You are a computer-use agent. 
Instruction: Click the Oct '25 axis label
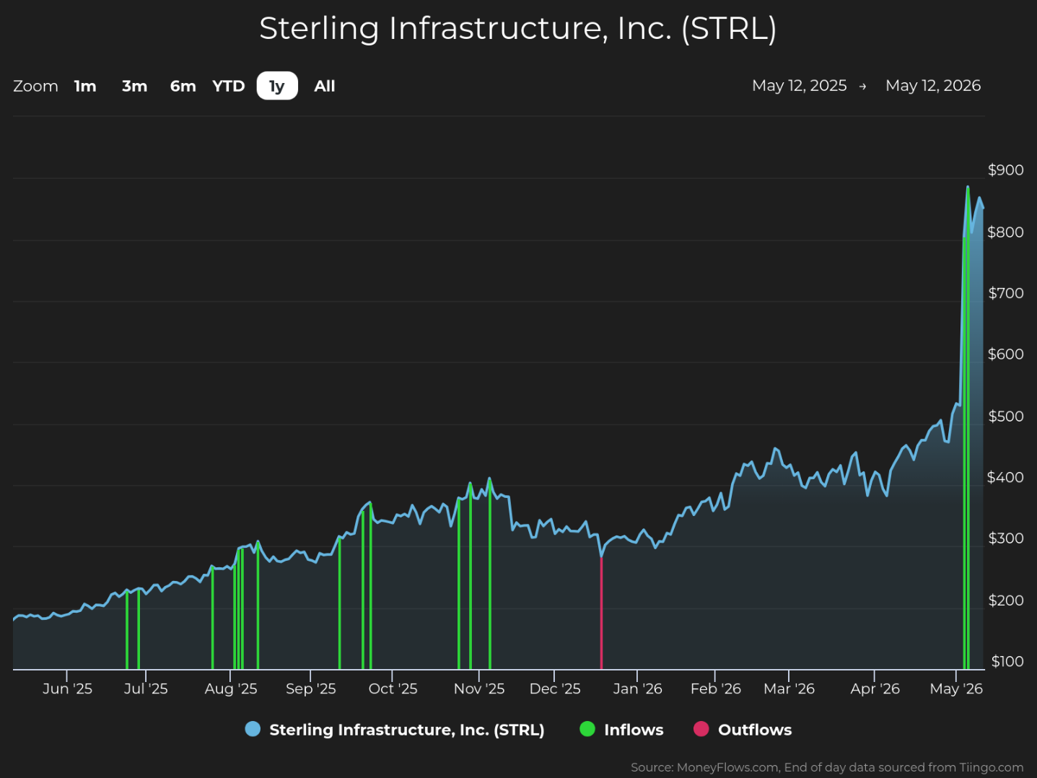pos(393,689)
